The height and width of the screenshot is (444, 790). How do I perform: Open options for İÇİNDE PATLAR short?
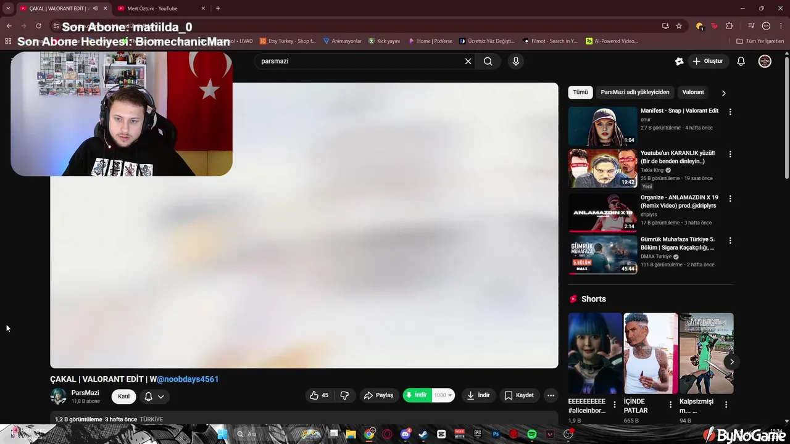pyautogui.click(x=670, y=405)
